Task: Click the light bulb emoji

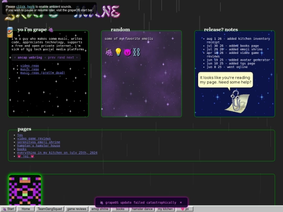Action: [118, 52]
